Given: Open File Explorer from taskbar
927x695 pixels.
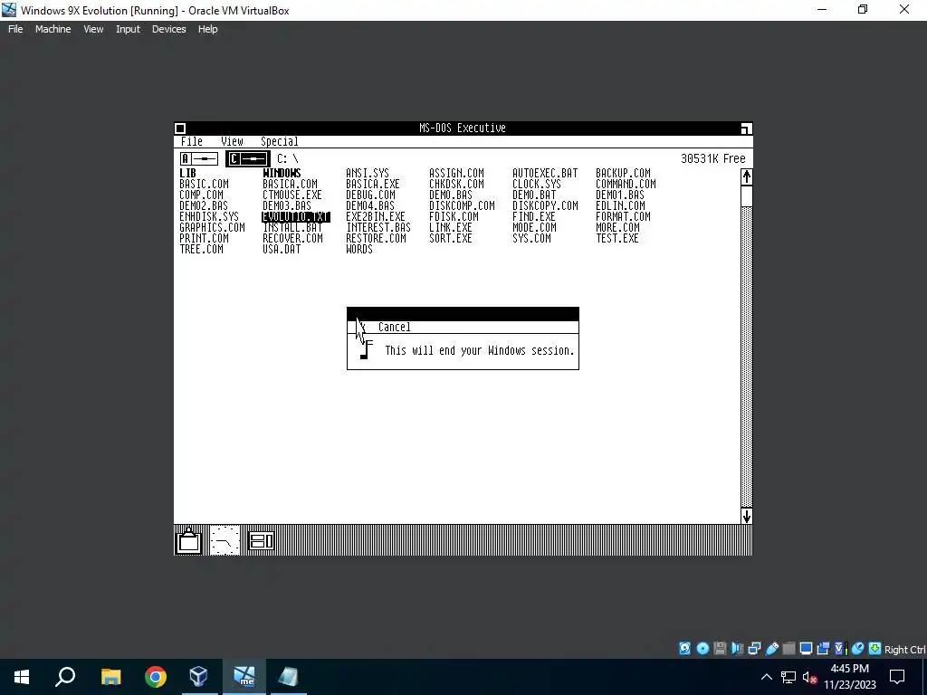Looking at the screenshot, I should pos(110,677).
